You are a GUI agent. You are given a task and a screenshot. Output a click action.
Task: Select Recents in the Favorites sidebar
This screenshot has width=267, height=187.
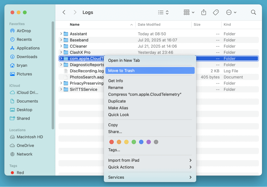(21, 39)
